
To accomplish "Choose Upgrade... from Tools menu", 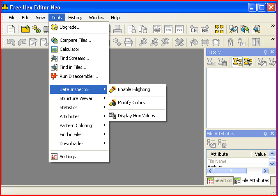I will coord(79,27).
